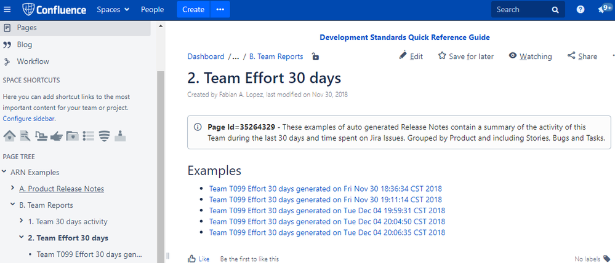Click the Configure sidebar link
The width and height of the screenshot is (615, 263).
[x=29, y=118]
